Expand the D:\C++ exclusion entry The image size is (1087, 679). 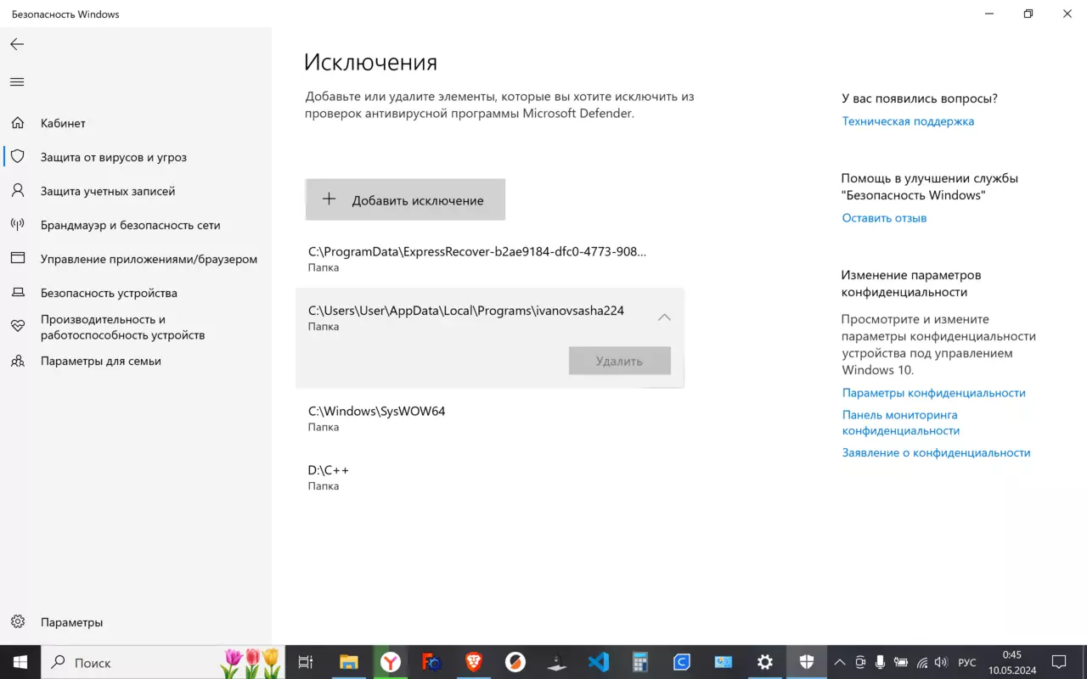tap(490, 477)
